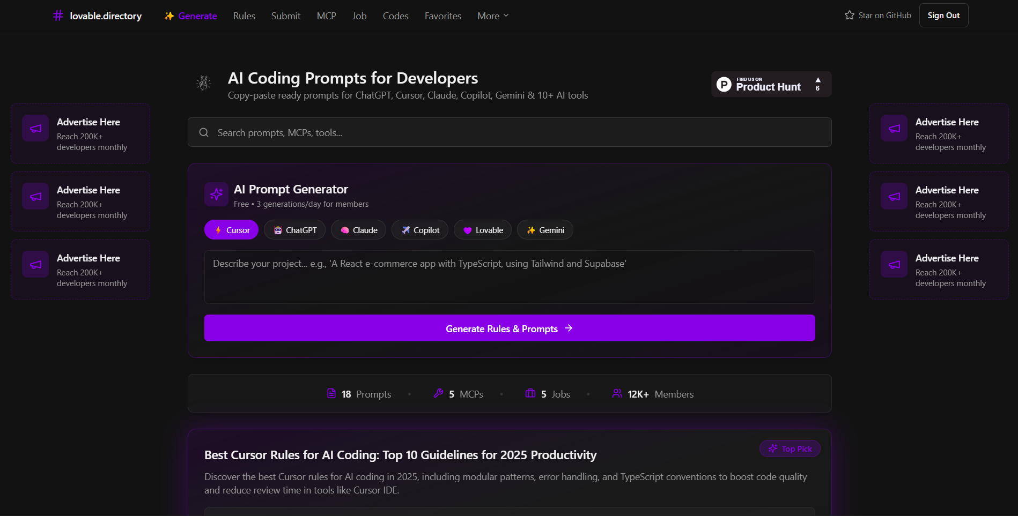Switch to the Favorites page

point(442,16)
